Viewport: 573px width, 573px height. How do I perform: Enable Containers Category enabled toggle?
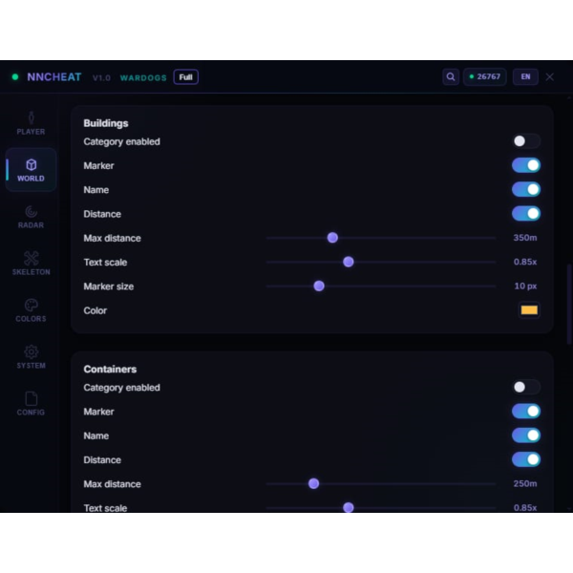(526, 387)
